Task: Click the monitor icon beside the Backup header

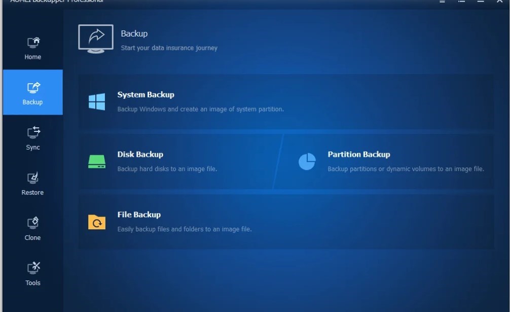Action: point(96,39)
